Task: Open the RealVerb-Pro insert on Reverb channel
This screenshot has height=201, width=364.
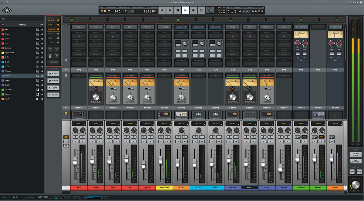Action: (x=318, y=115)
